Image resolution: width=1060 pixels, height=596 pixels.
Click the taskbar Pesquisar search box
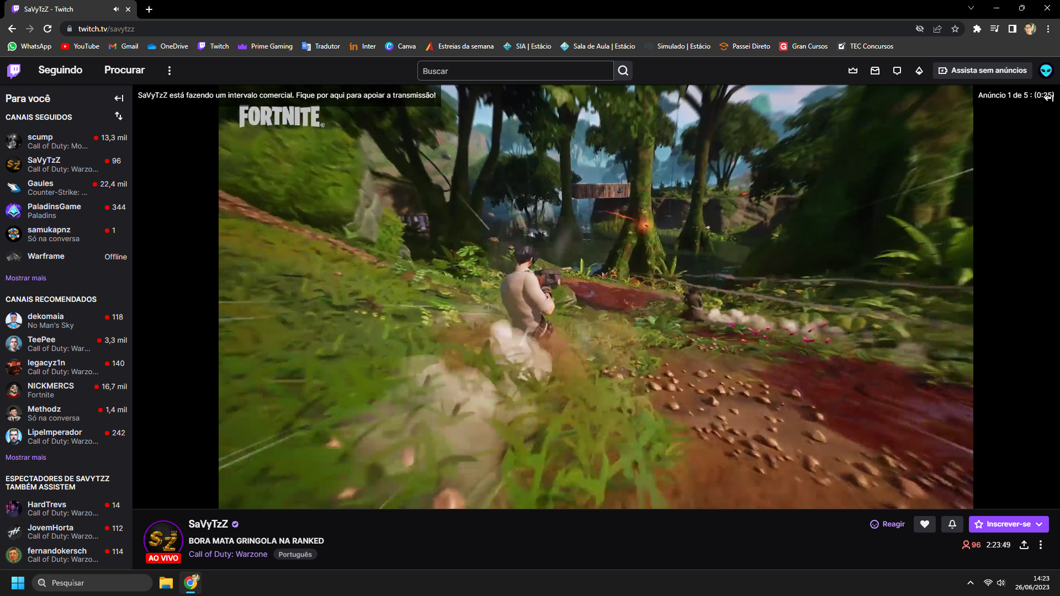(x=92, y=583)
